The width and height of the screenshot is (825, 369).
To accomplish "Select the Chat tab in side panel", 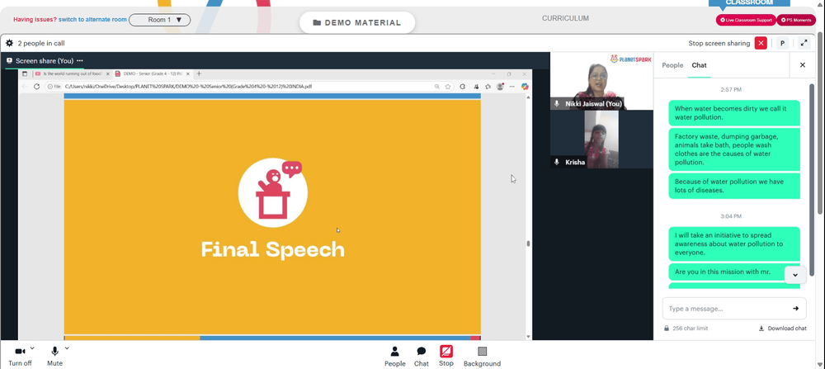I will (699, 65).
